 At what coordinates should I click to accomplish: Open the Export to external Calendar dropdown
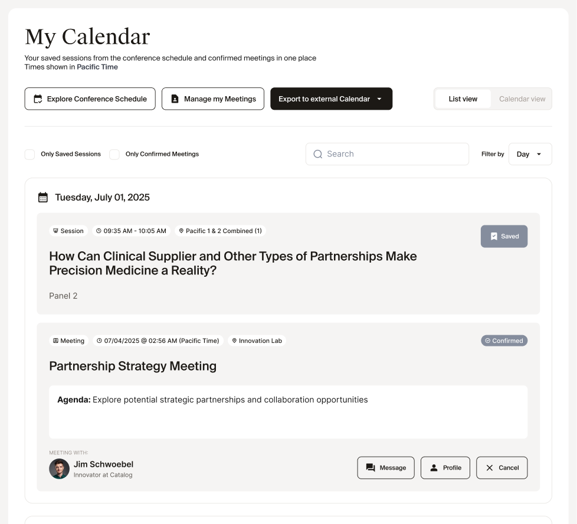(331, 99)
